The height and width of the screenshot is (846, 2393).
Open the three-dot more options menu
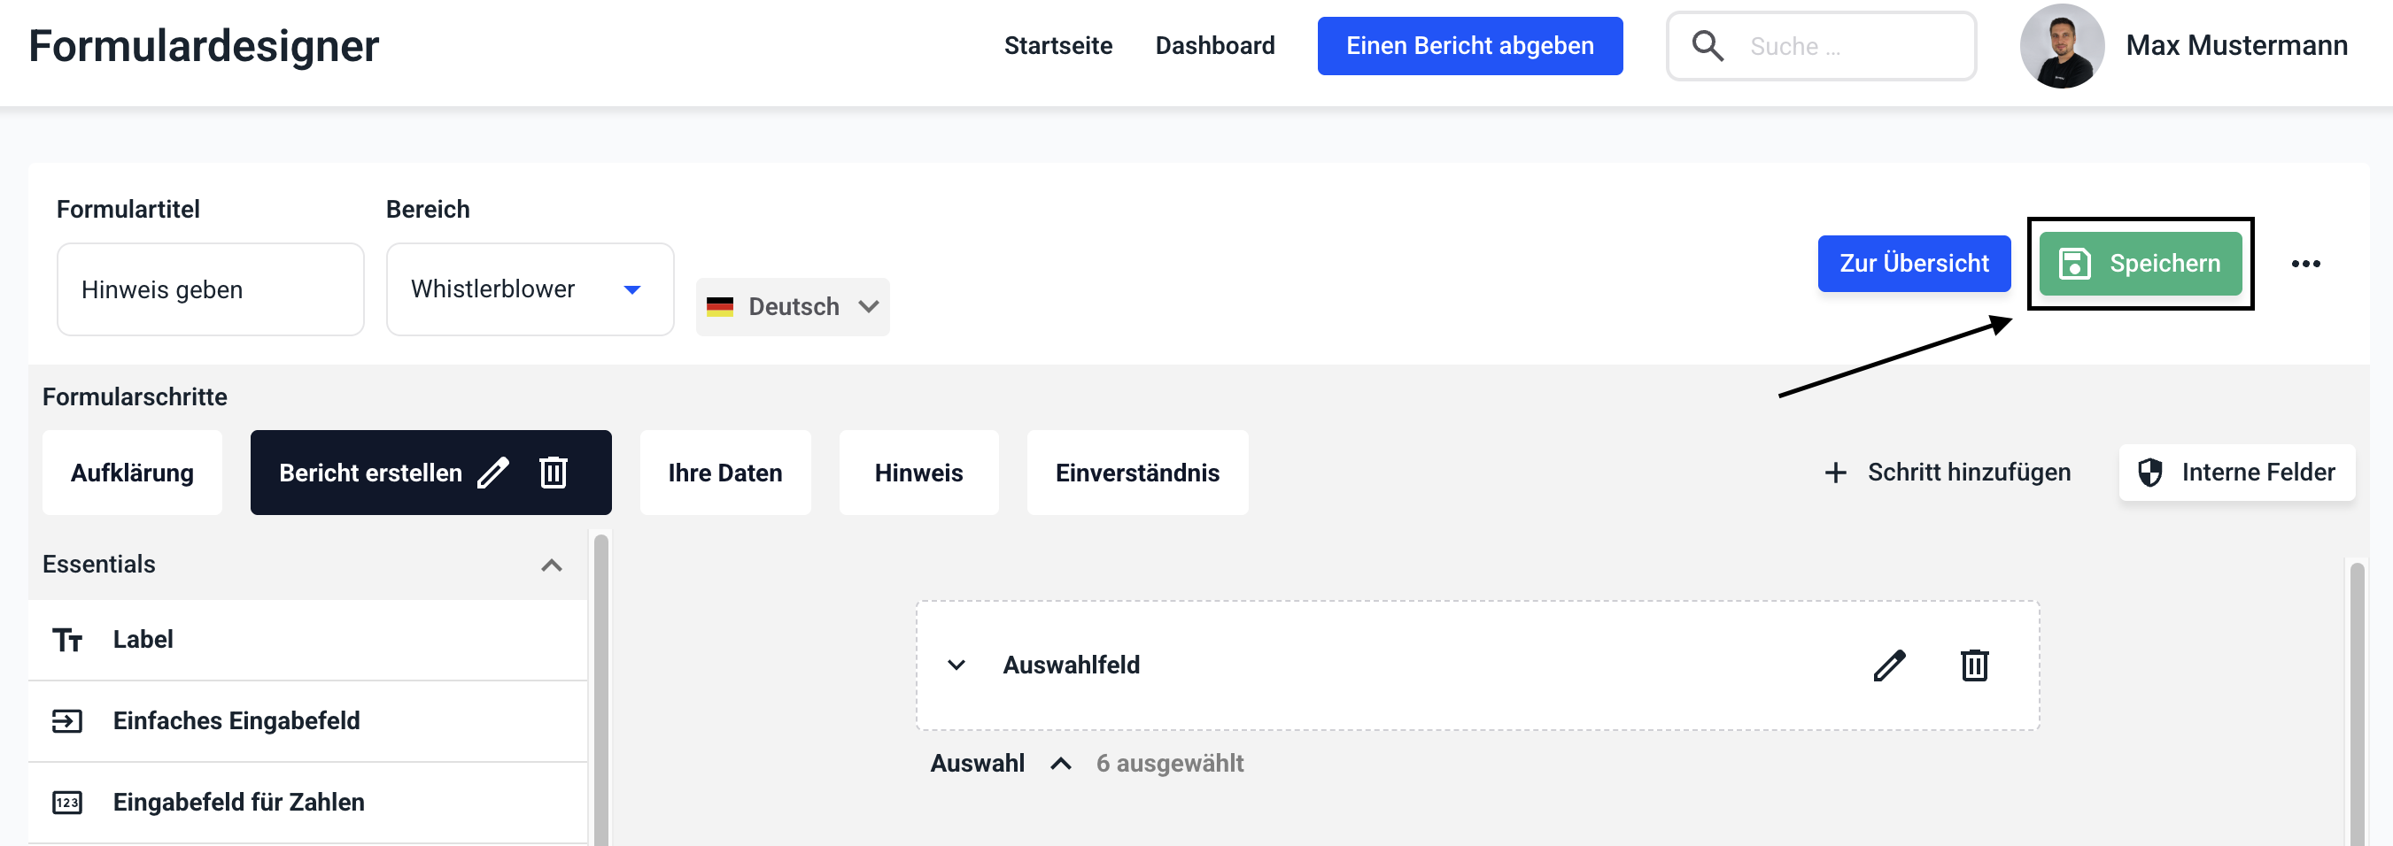click(x=2304, y=264)
